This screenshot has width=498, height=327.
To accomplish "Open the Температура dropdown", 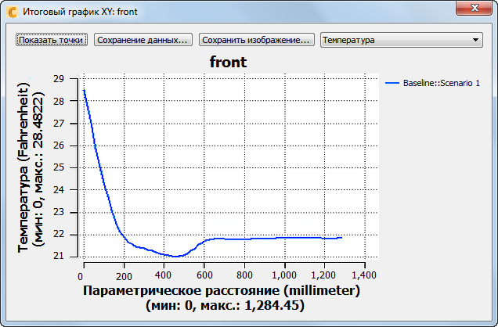I will (402, 40).
